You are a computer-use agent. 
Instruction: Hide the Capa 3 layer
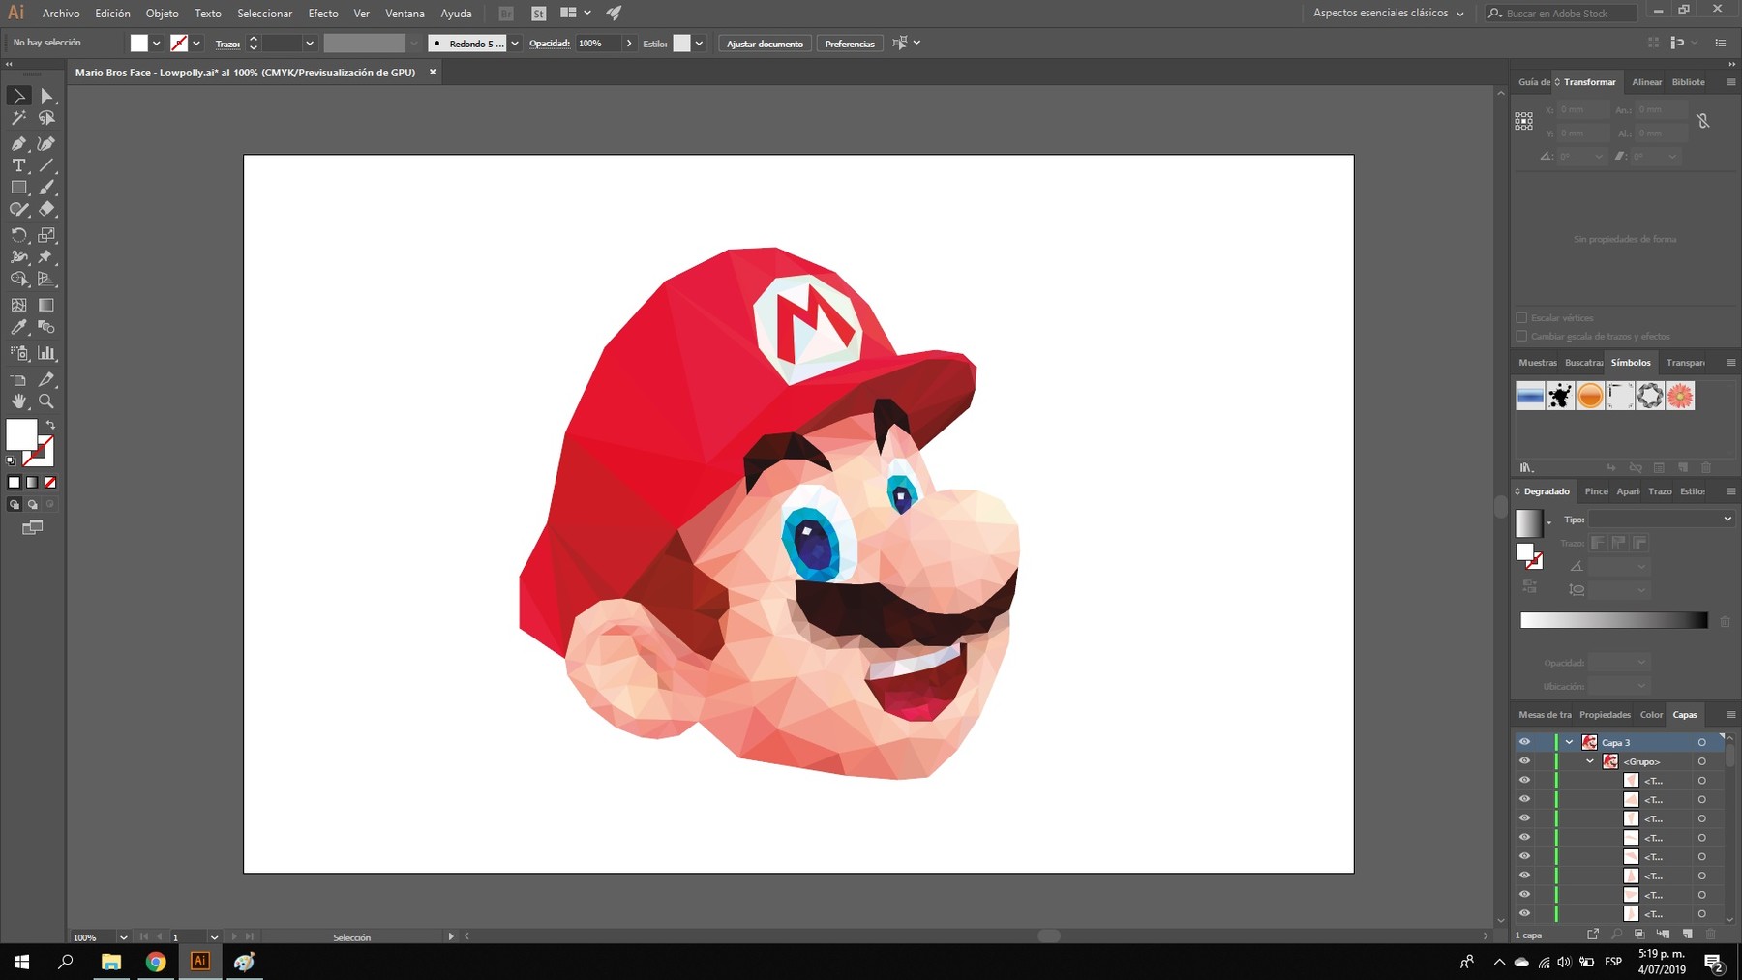click(1524, 742)
